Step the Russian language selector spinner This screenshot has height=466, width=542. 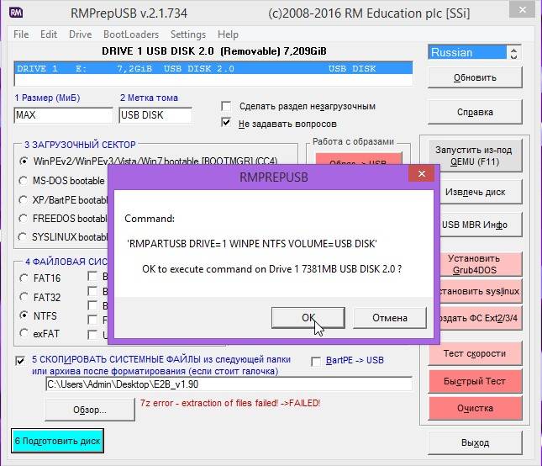[x=513, y=53]
